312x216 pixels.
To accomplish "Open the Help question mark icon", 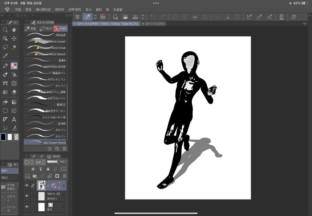I will [x=294, y=17].
